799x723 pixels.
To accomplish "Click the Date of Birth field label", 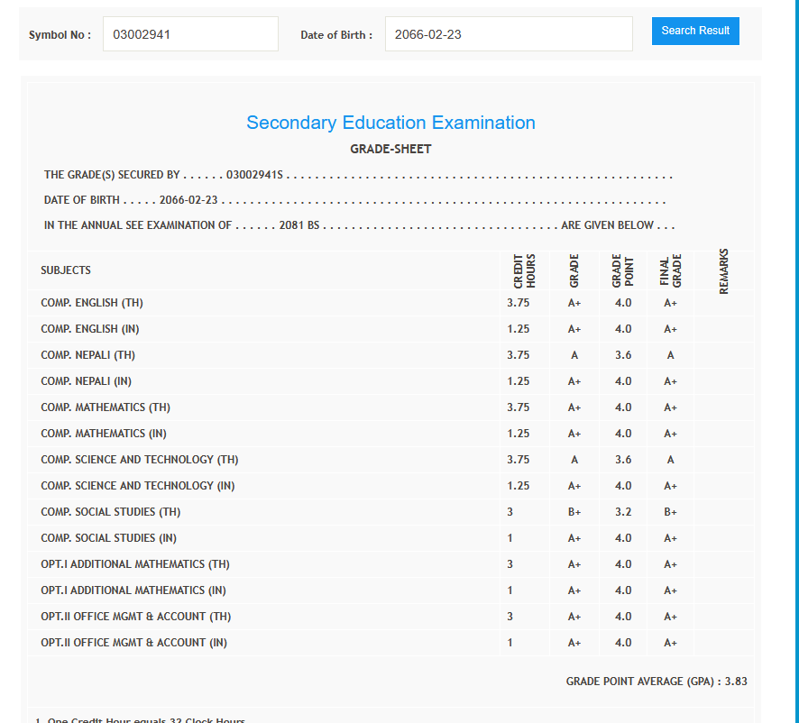I will [x=335, y=35].
